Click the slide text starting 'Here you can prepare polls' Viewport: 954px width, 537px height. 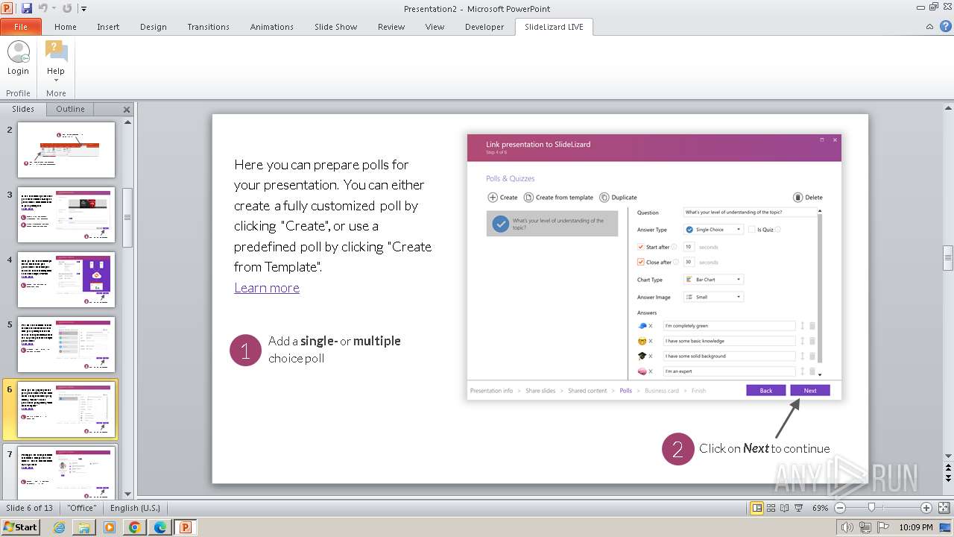[333, 216]
